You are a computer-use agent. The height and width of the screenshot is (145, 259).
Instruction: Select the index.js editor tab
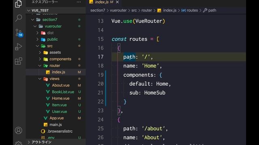point(104,2)
